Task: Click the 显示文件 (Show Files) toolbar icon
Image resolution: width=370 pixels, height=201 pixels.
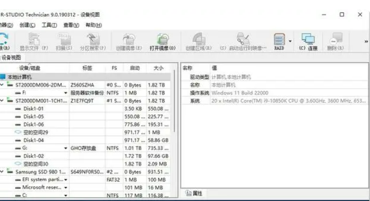Action: (x=34, y=40)
